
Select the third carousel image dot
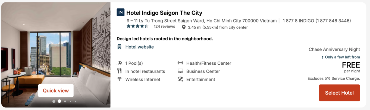[x=65, y=101]
